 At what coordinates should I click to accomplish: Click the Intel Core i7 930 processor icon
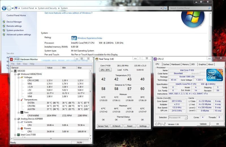(18, 135)
